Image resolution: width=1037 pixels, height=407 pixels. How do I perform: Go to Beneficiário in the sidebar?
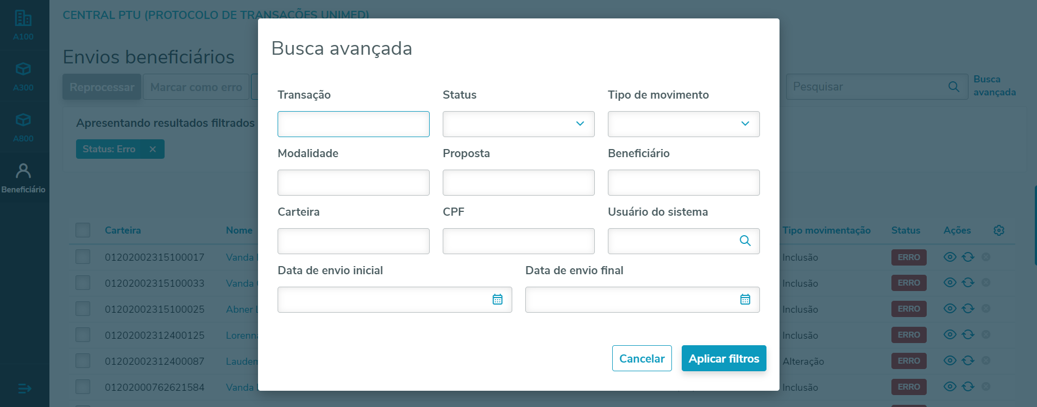(23, 178)
